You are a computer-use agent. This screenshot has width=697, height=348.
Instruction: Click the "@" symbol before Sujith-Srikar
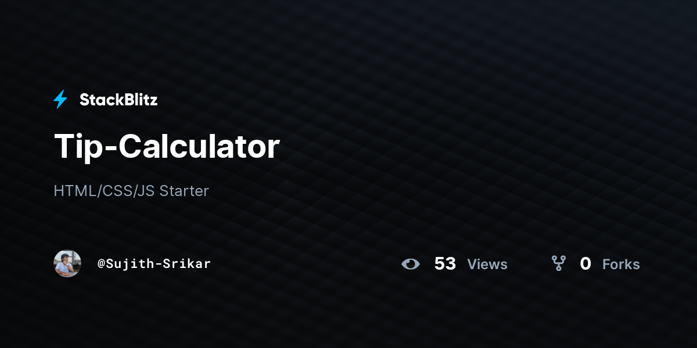pyautogui.click(x=101, y=264)
